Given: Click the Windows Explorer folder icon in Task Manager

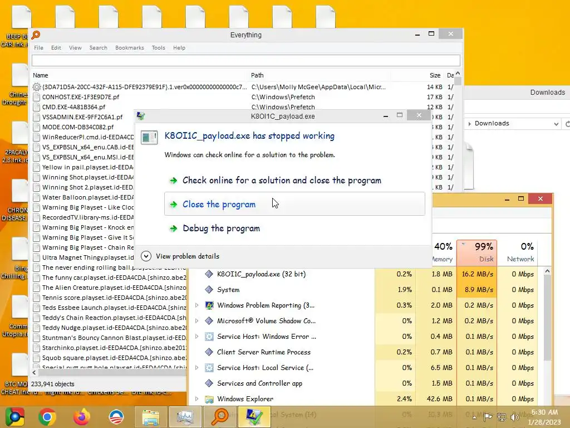Looking at the screenshot, I should coord(209,399).
